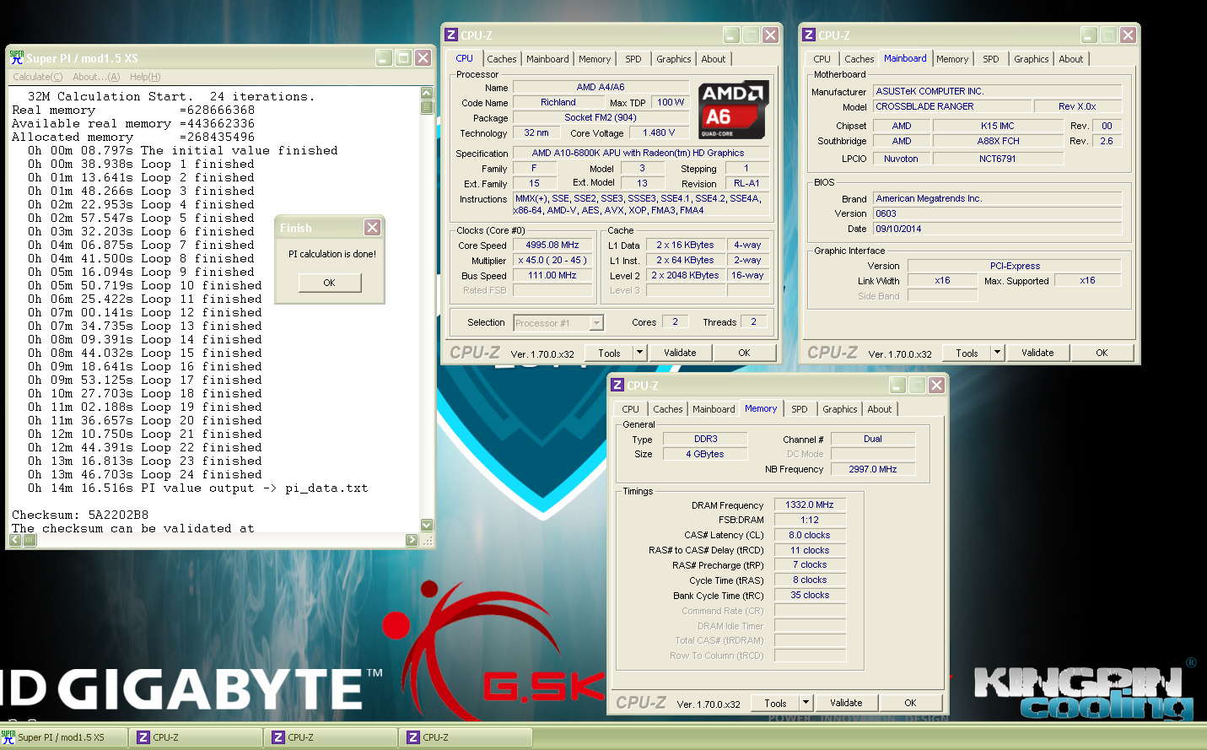Click the Loop 24 finished line

point(144,474)
